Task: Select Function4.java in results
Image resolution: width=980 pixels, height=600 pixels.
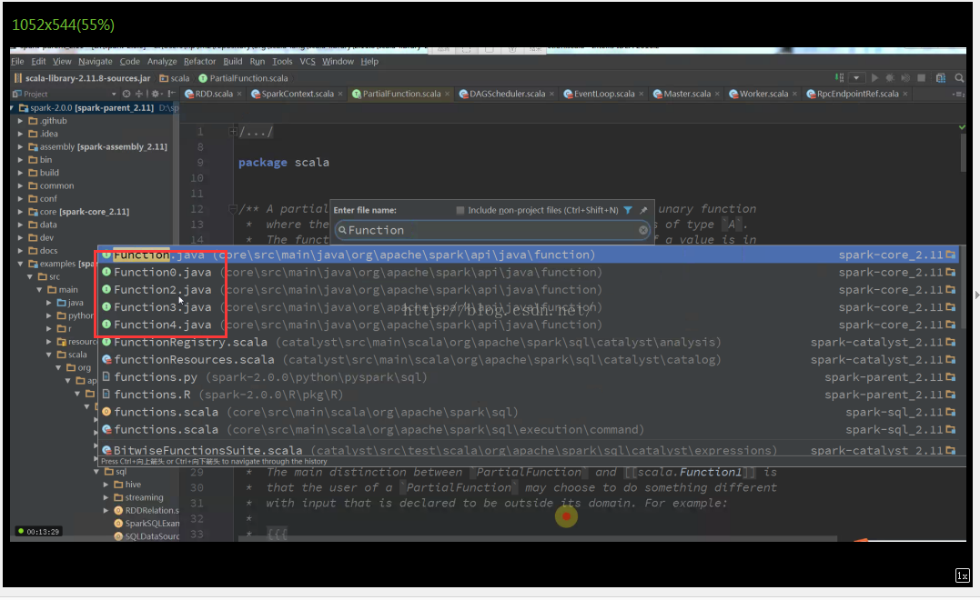Action: 529,325
